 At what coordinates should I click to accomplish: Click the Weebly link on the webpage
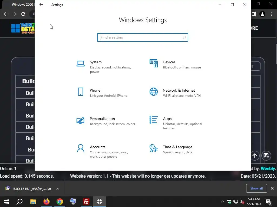coord(268,169)
